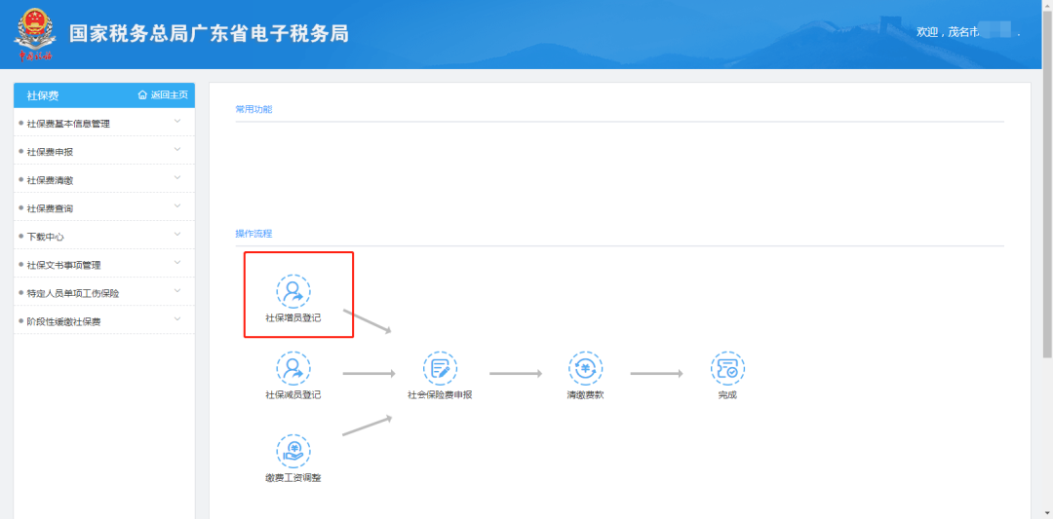
Task: Open 阶段性缓缴社保费 menu item
Action: (x=104, y=321)
